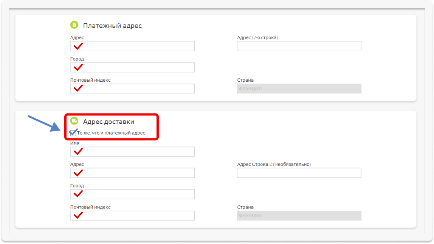Open the billing Страна field showing ФРАНЦИЯ

(299, 89)
